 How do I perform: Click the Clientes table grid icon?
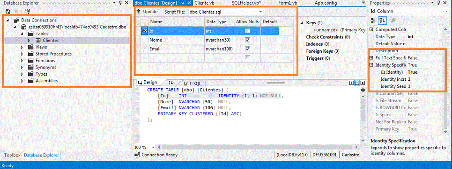coord(38,41)
